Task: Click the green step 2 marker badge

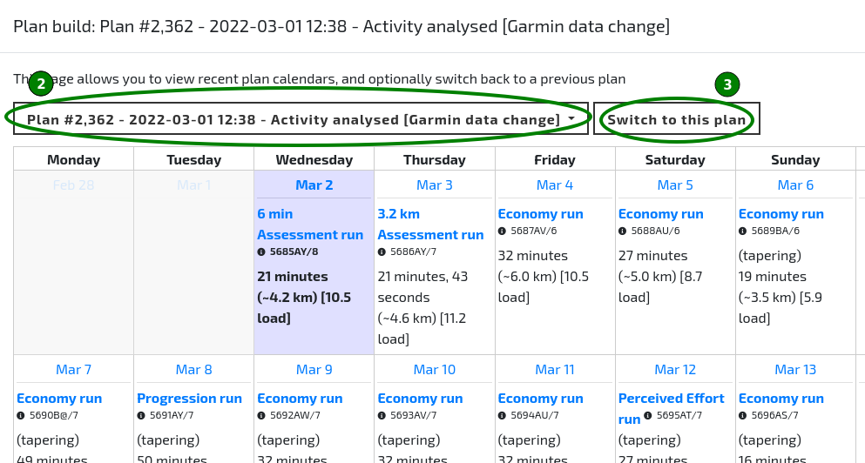Action: (41, 84)
